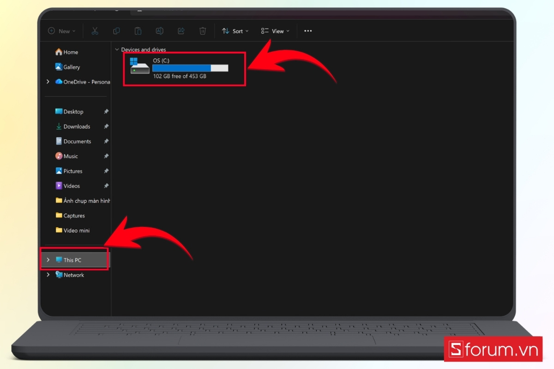
Task: Click the Cut scissors icon
Action: point(95,31)
